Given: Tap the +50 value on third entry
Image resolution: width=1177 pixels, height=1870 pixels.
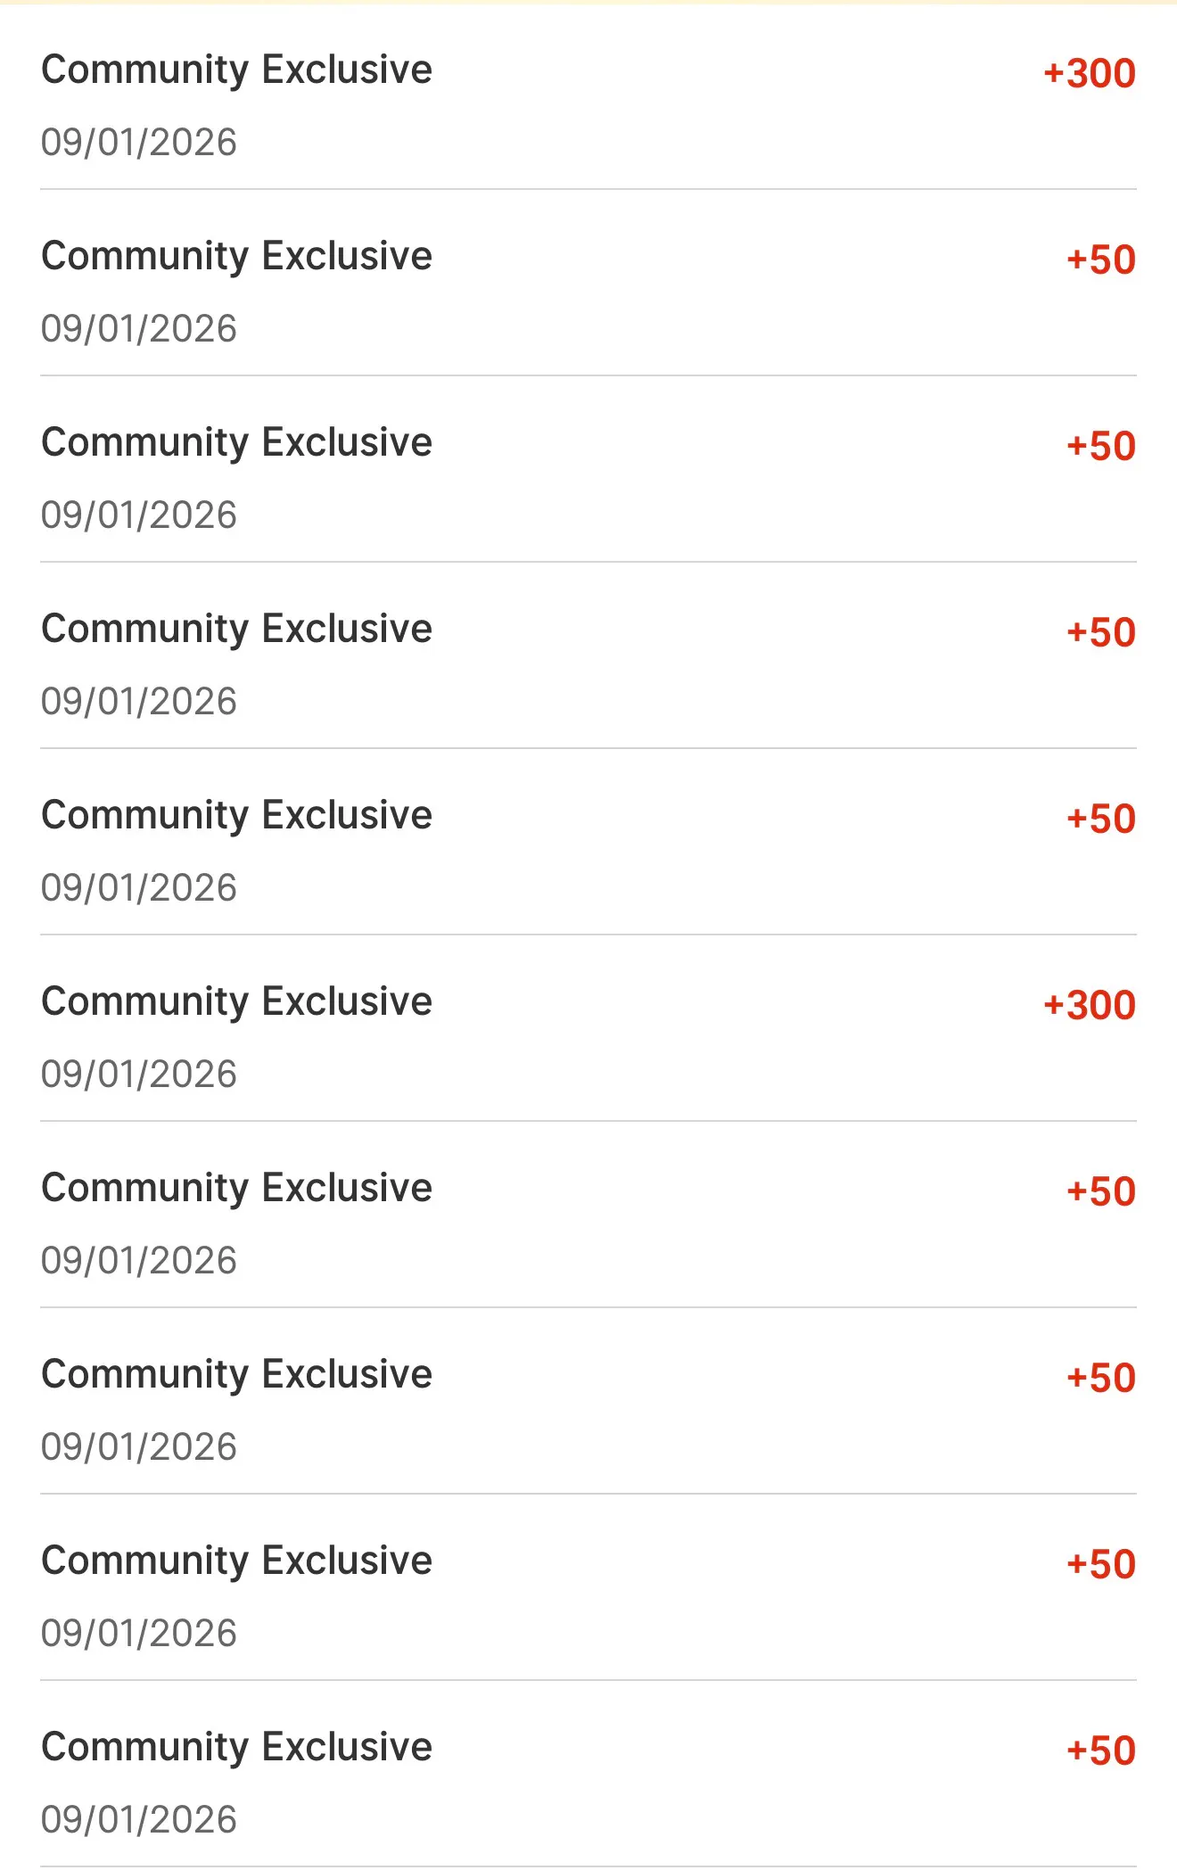Looking at the screenshot, I should (x=1101, y=446).
